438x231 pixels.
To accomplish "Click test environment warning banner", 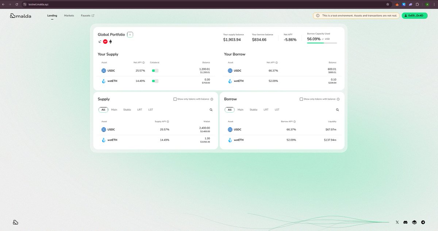I will pyautogui.click(x=356, y=16).
